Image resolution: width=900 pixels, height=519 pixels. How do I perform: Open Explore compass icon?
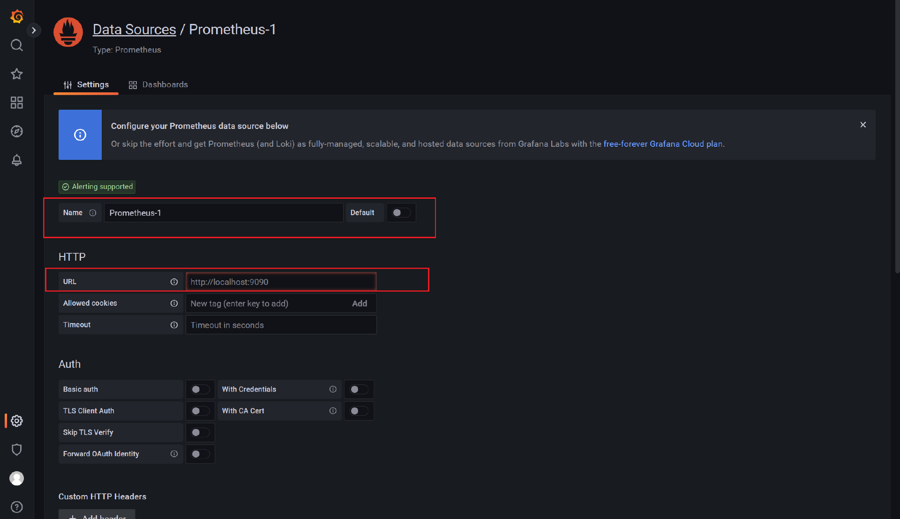pyautogui.click(x=17, y=131)
